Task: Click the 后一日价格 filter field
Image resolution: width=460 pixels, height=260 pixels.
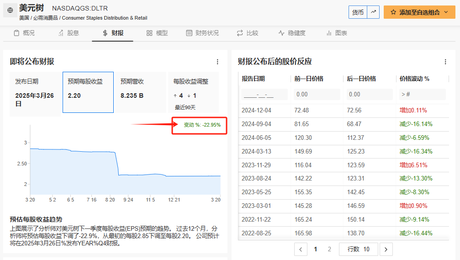Action: tap(370, 95)
